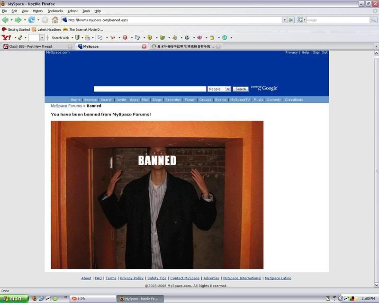379x303 pixels.
Task: Go back with the green Back arrow
Action: tap(5, 20)
